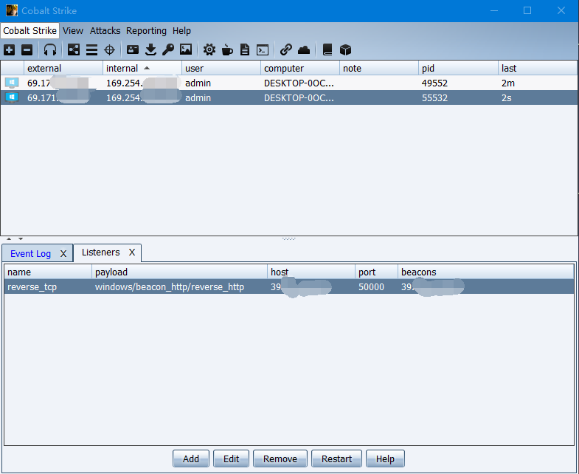Open the Reporting menu
This screenshot has width=579, height=474.
click(x=146, y=31)
